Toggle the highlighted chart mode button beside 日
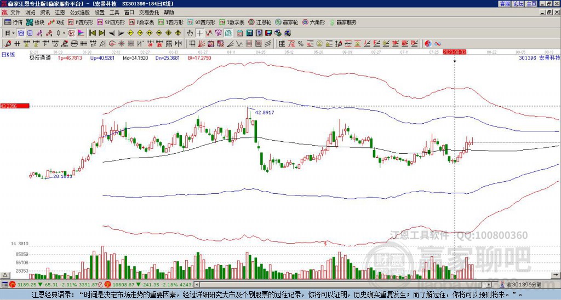Viewport: 561px width, 300px height. point(21,33)
